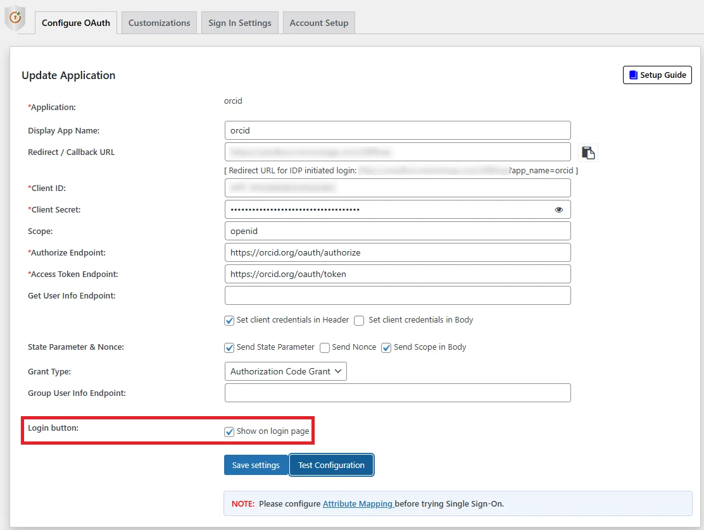Uncheck Set client credentials in Header
Screen dimensions: 704x530
[229, 321]
